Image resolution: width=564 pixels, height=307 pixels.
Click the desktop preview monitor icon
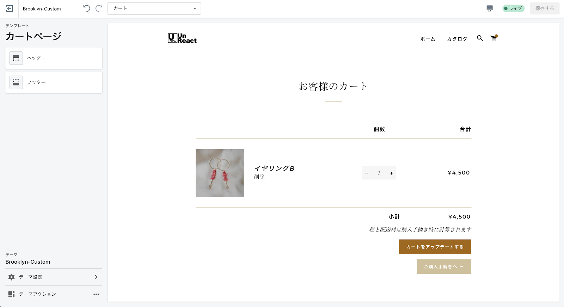click(490, 8)
